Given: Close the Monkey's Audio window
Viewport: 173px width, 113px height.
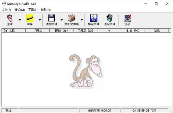Looking at the screenshot, I should pyautogui.click(x=167, y=4).
